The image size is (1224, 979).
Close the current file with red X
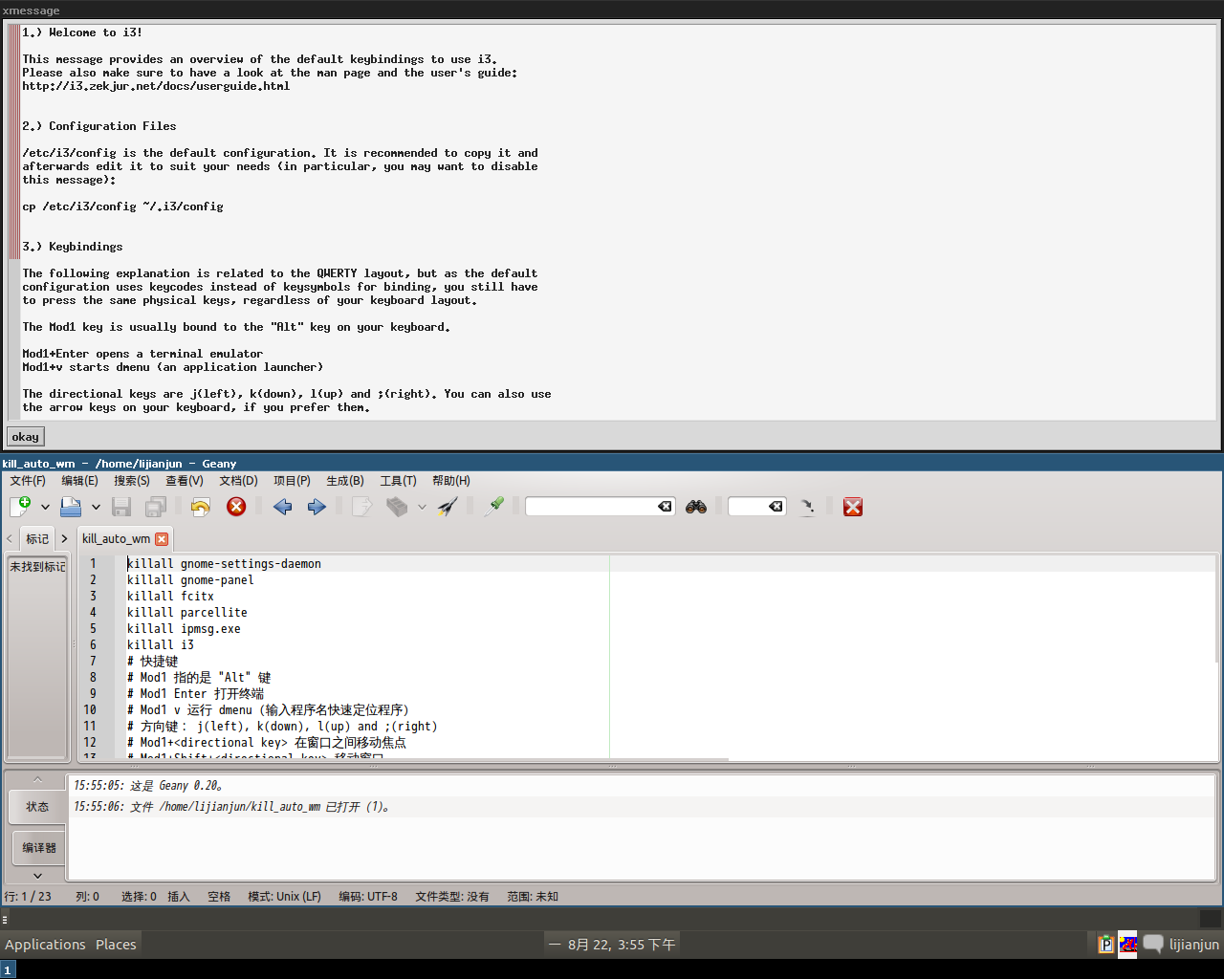(236, 507)
